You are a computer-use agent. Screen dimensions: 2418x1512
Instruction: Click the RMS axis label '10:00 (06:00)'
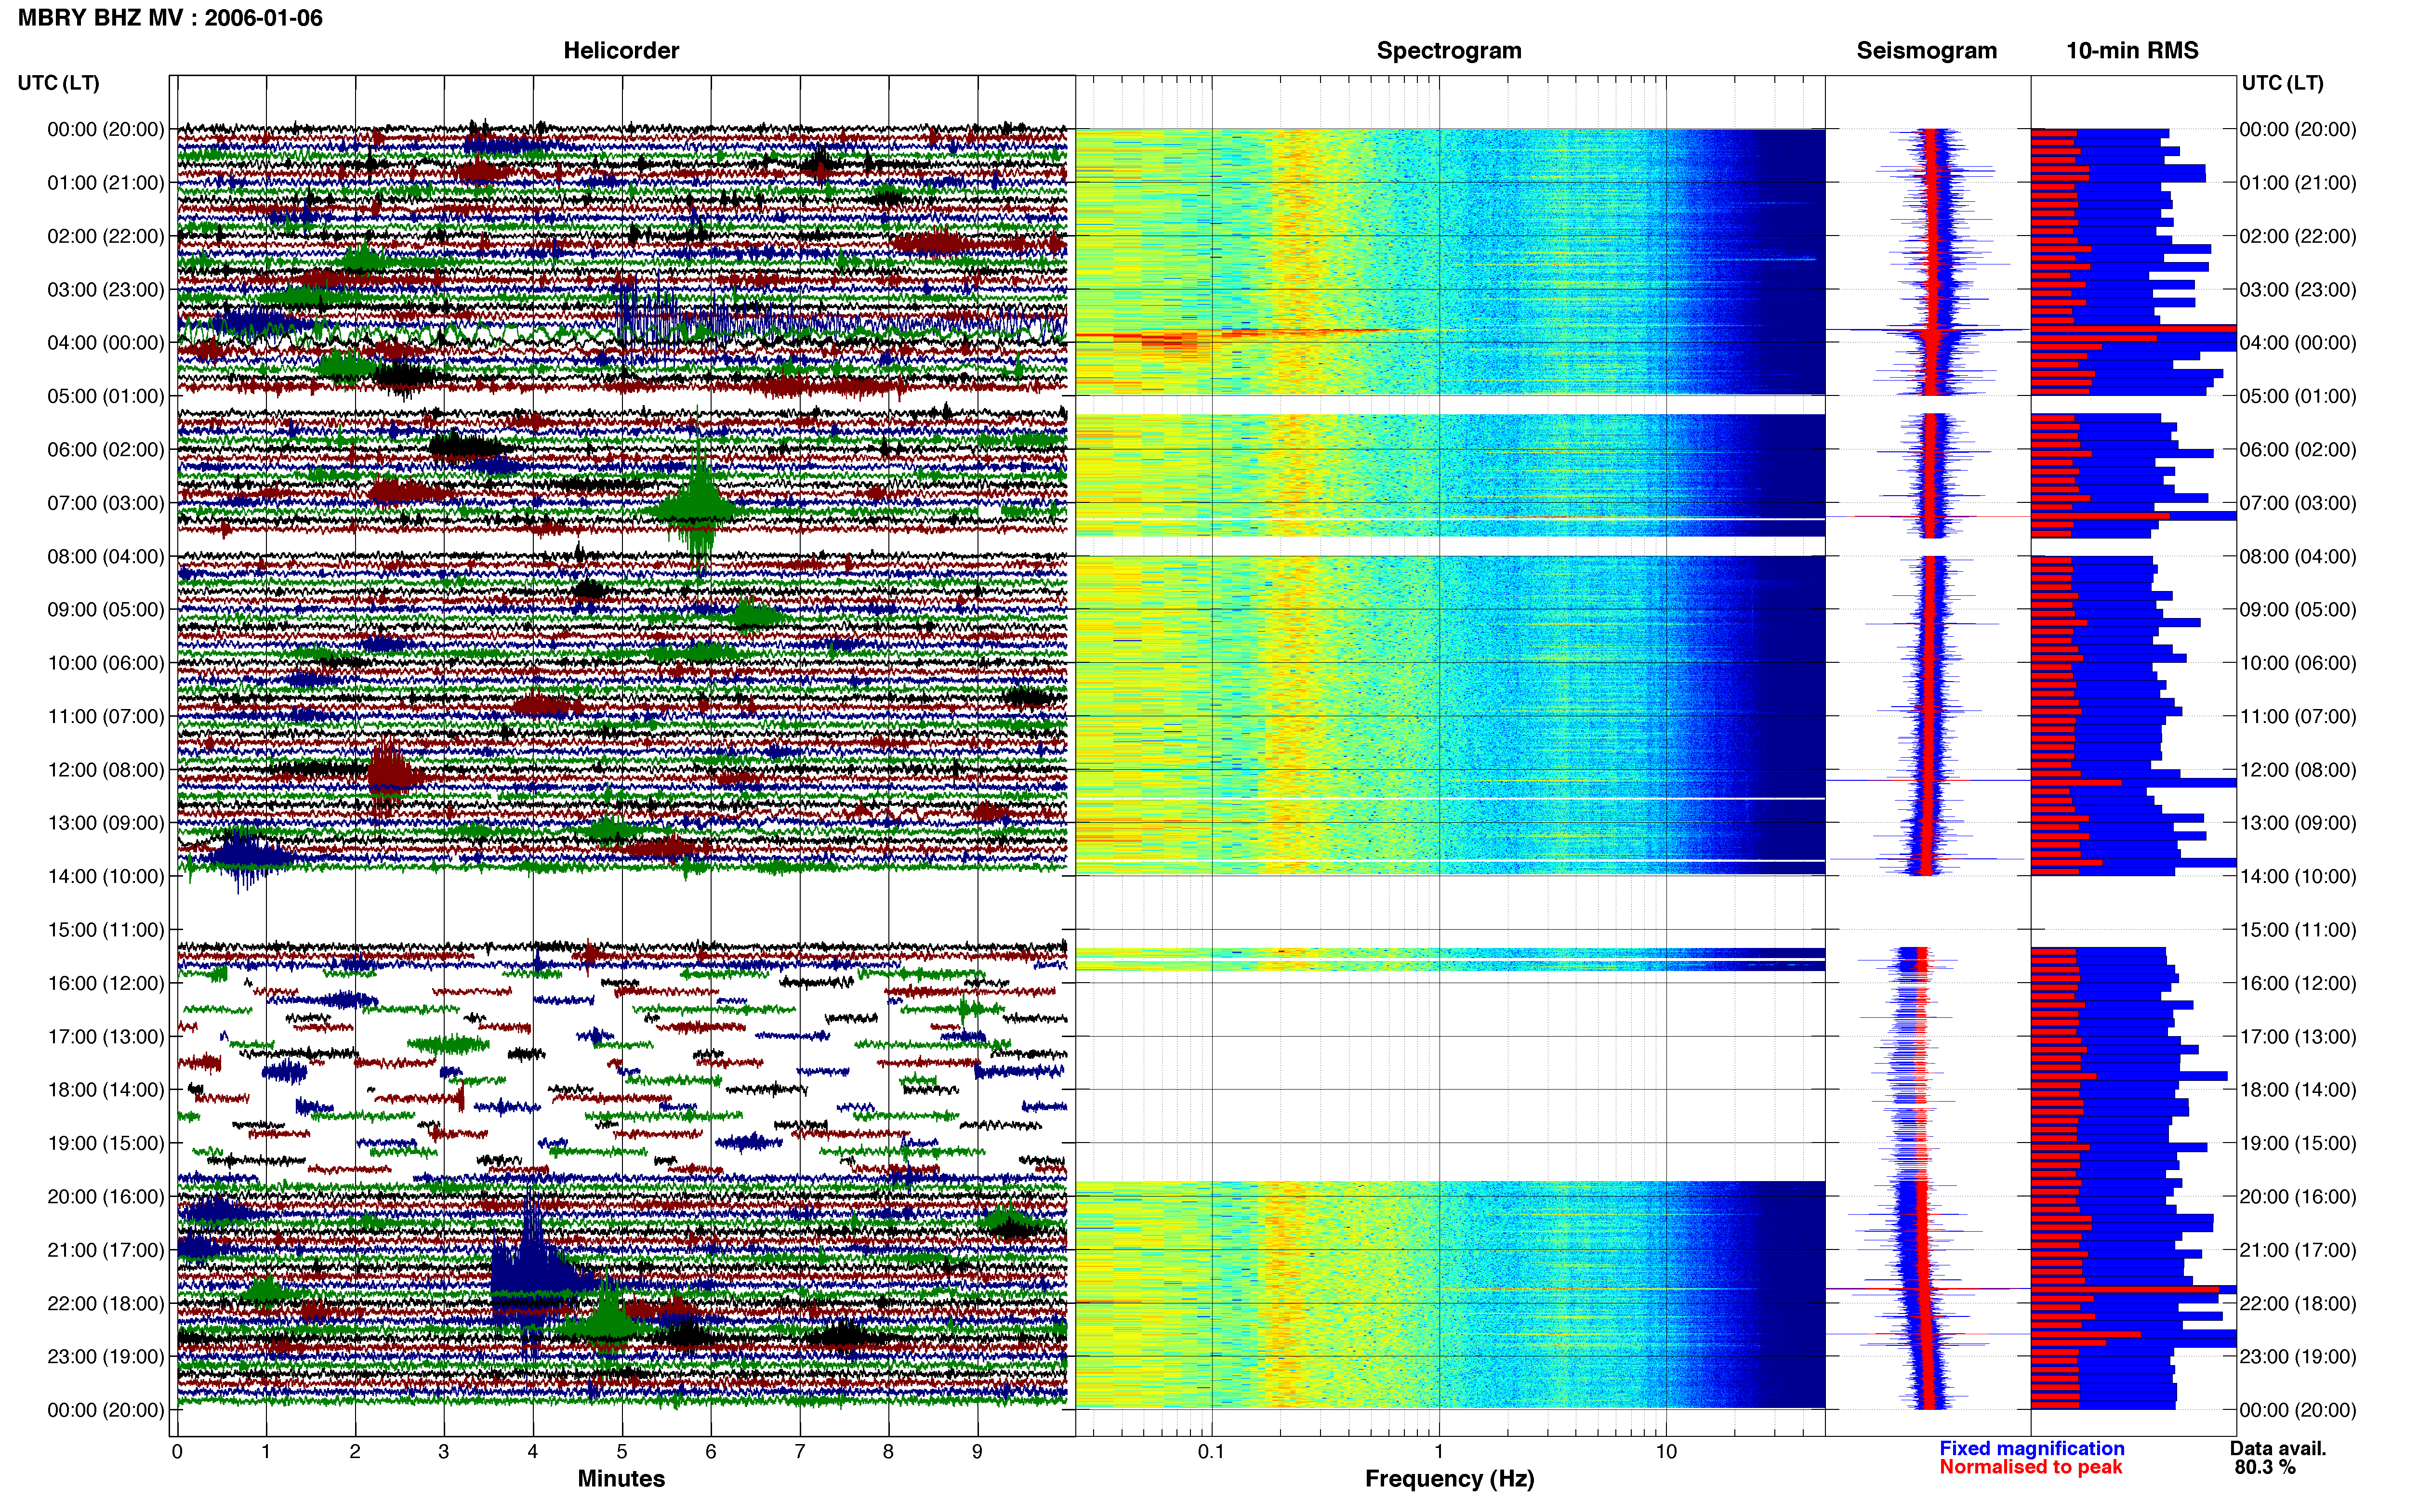(x=2298, y=663)
